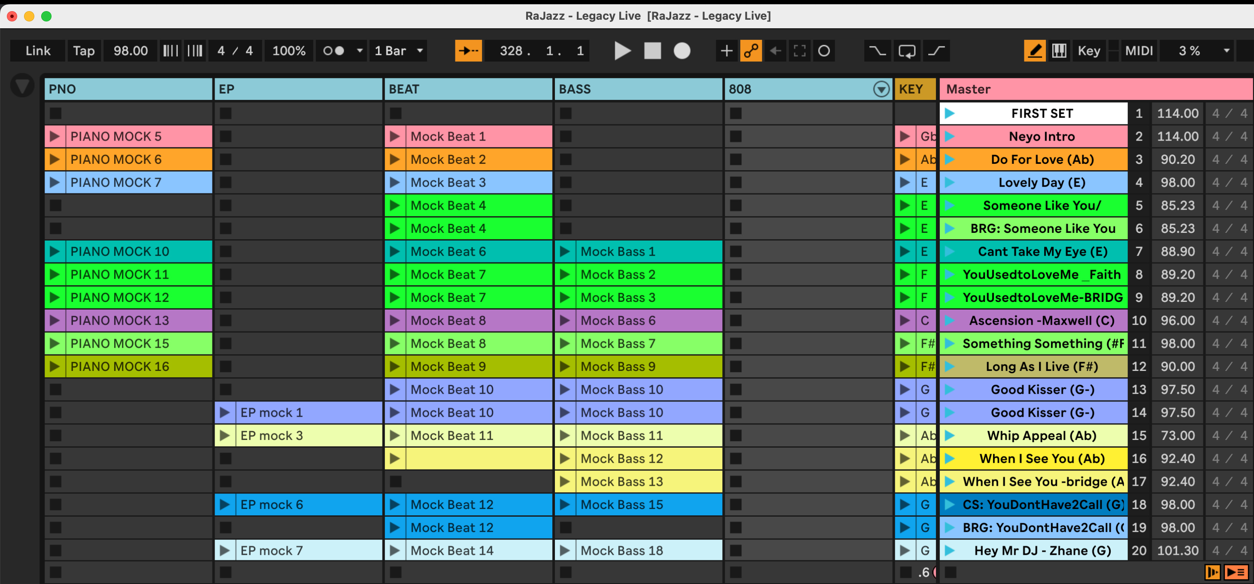Launch the FIRST SET scene
The image size is (1254, 584).
tap(949, 114)
